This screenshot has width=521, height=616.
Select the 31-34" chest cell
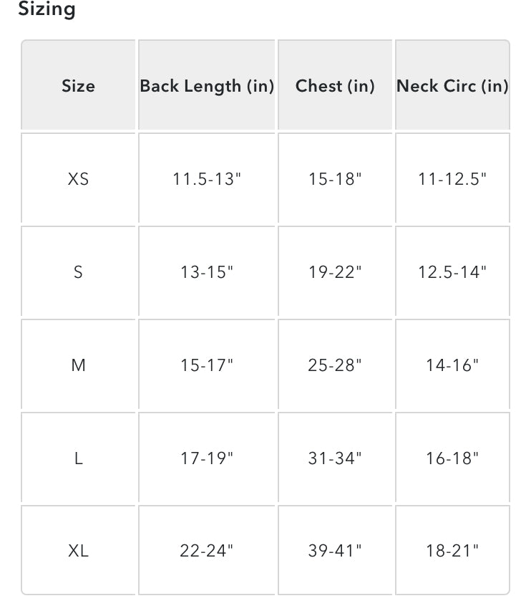[x=335, y=458]
